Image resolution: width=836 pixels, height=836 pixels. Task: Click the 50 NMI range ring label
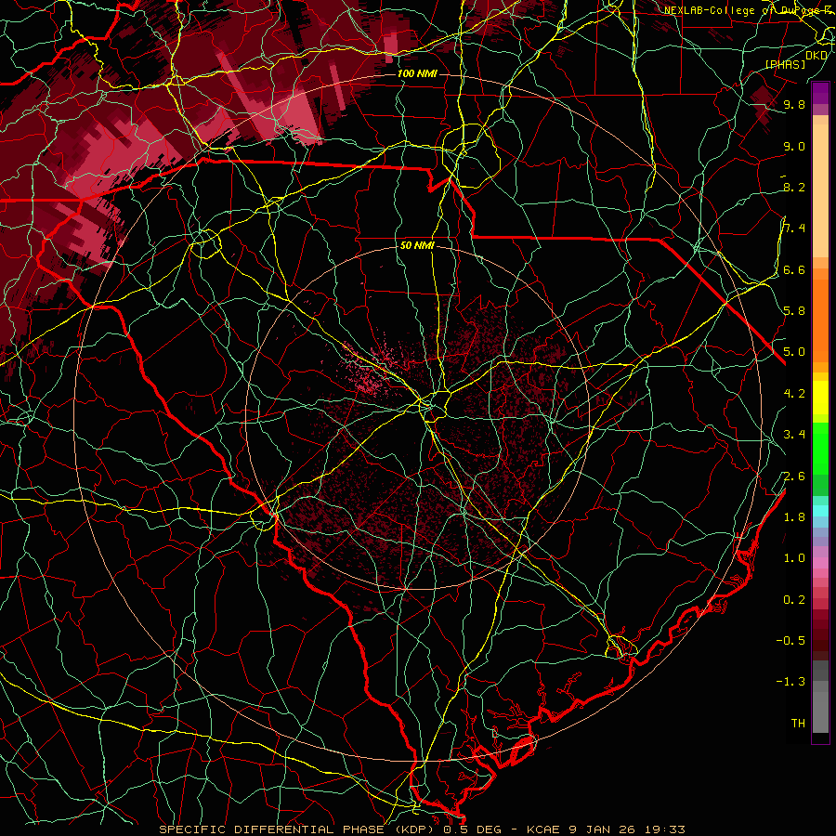pos(417,246)
